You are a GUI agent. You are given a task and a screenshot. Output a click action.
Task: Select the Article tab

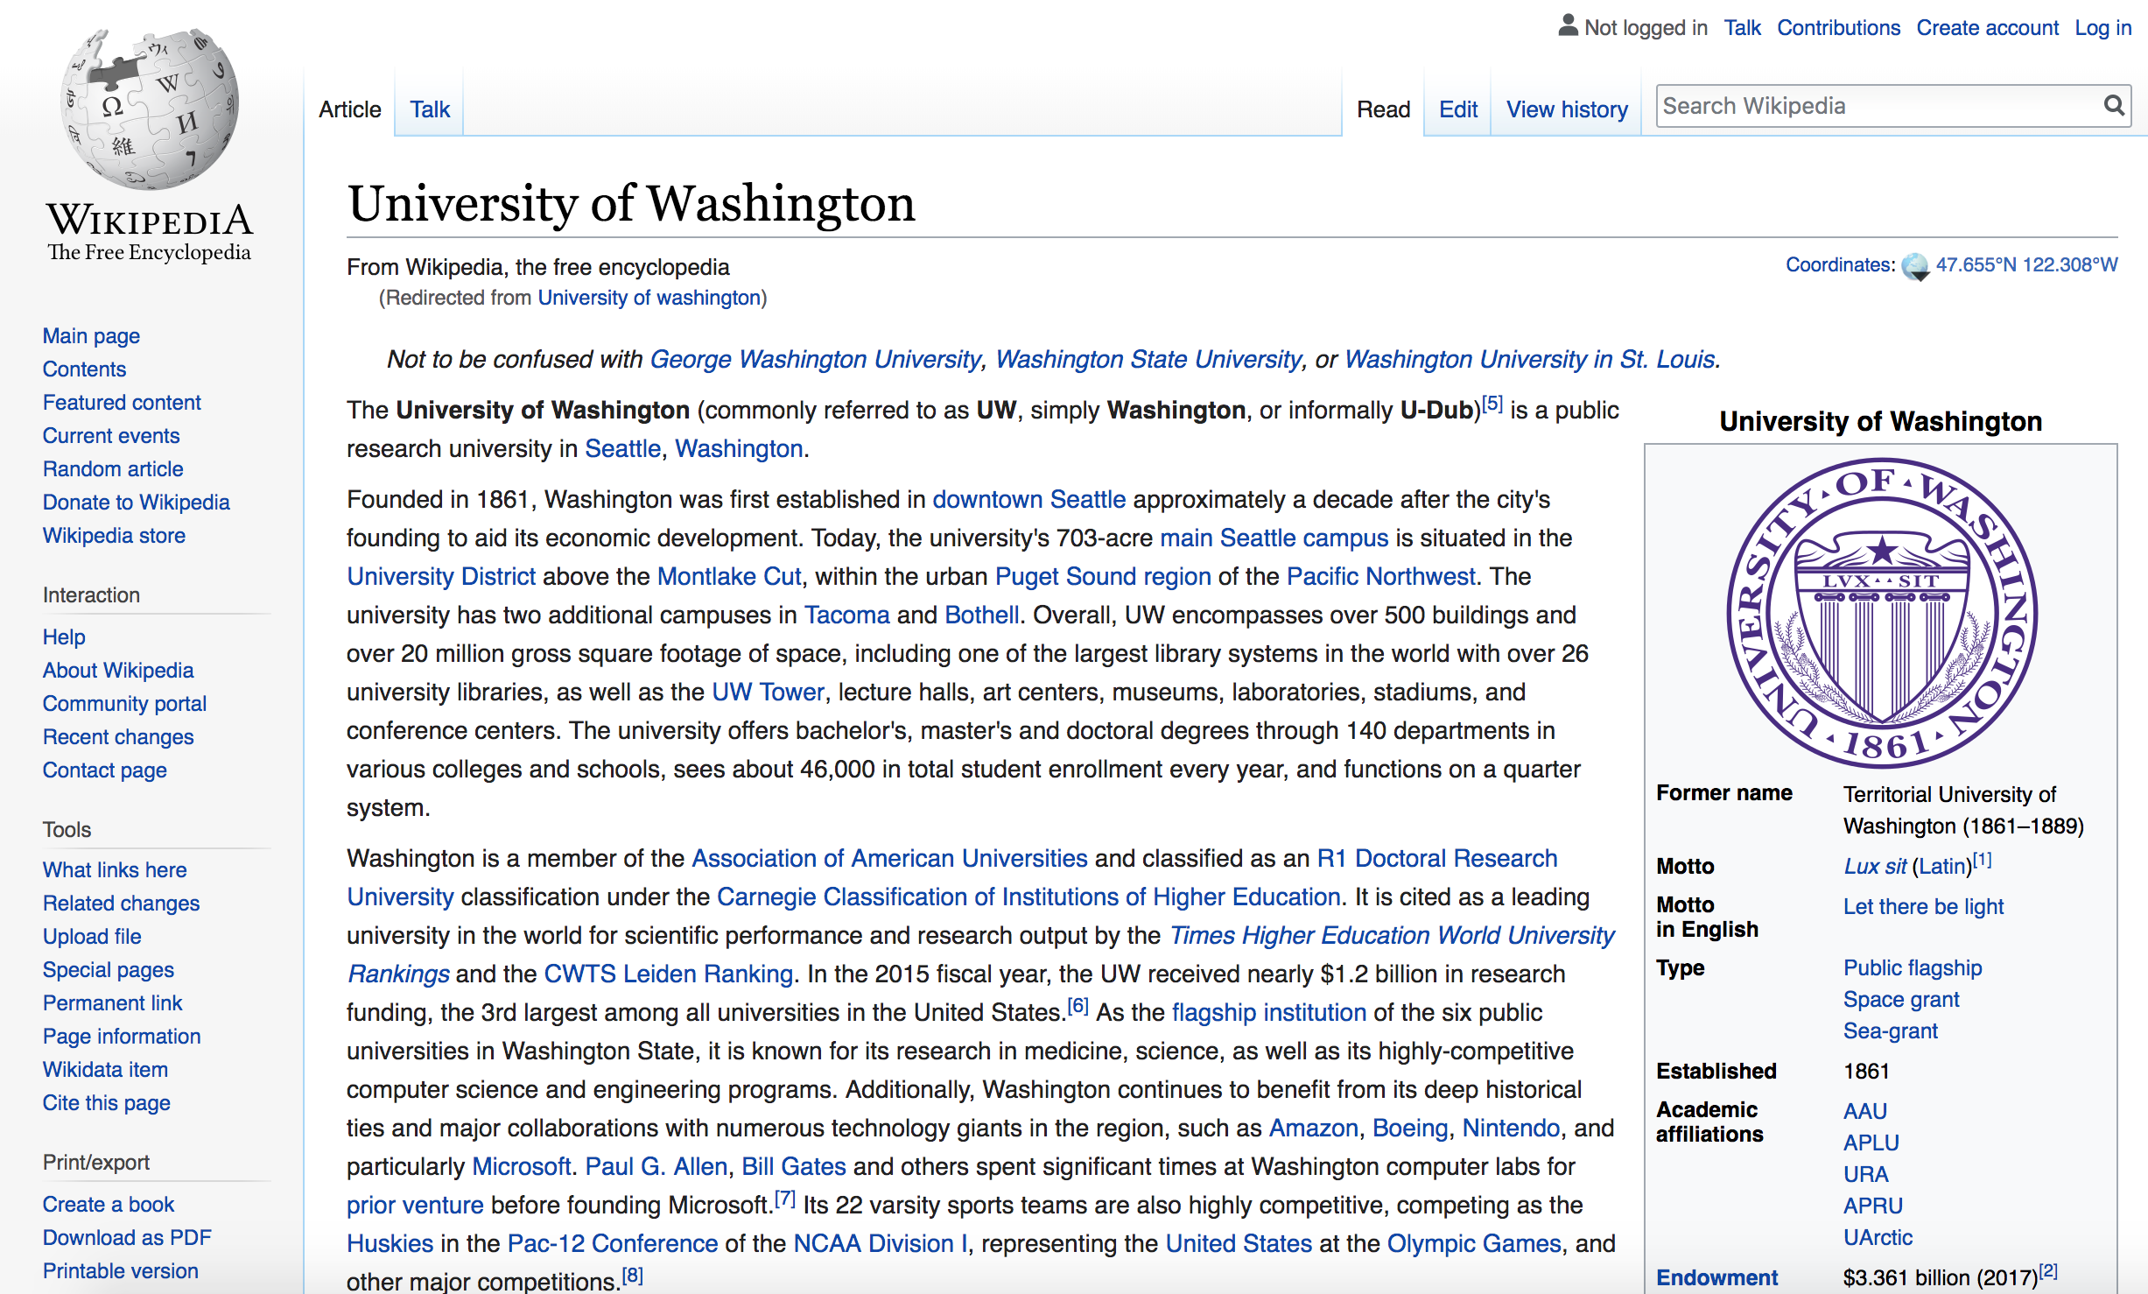pos(349,109)
